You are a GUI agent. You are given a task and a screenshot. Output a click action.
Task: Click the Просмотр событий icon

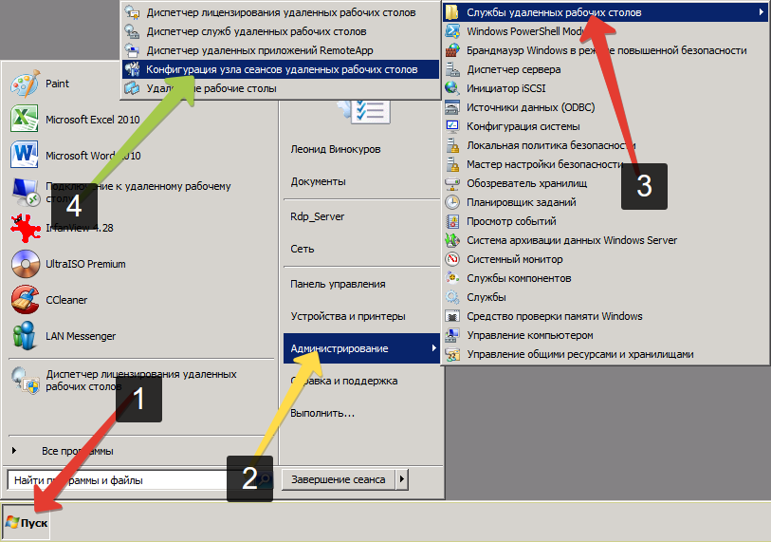pos(452,221)
